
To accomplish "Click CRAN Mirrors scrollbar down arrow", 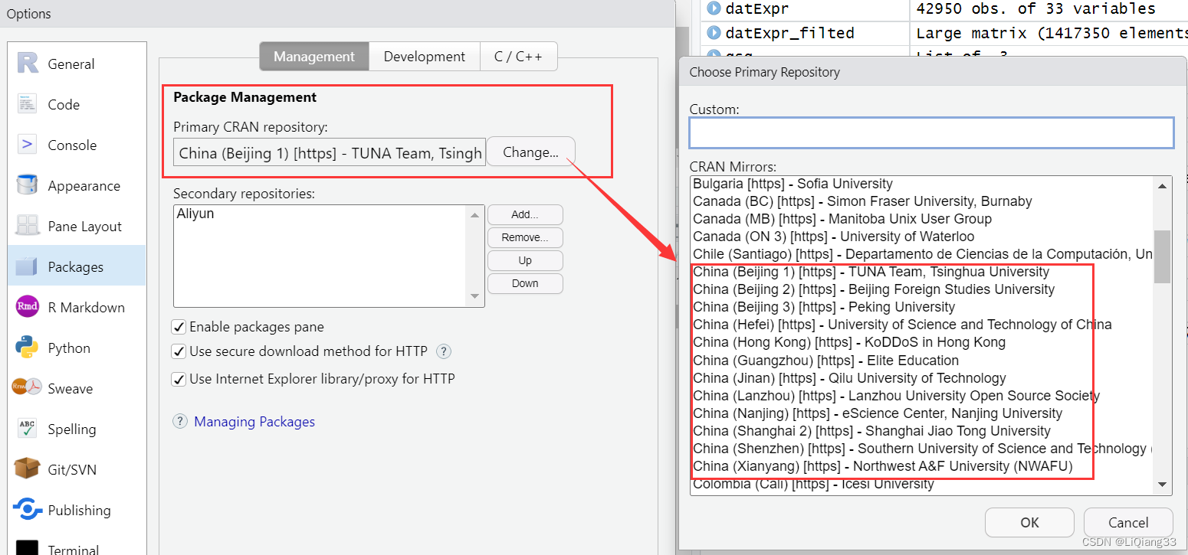I will coord(1162,485).
